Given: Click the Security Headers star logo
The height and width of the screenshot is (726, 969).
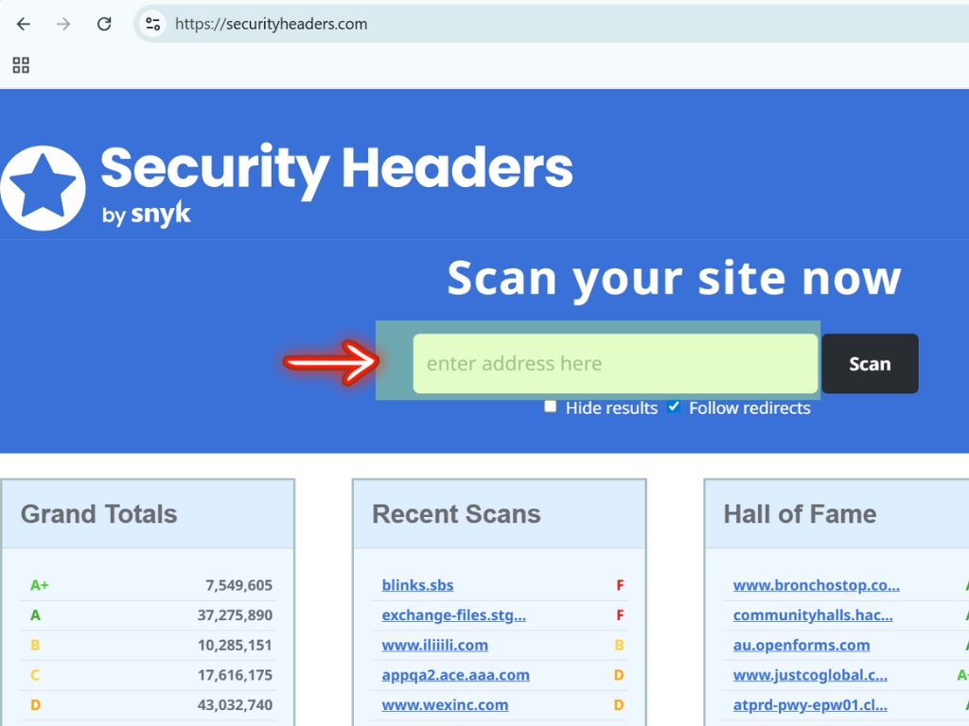Looking at the screenshot, I should click(x=43, y=188).
